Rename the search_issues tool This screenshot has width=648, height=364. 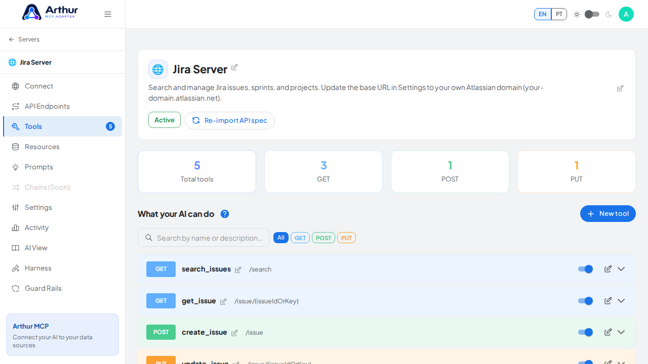pos(238,270)
